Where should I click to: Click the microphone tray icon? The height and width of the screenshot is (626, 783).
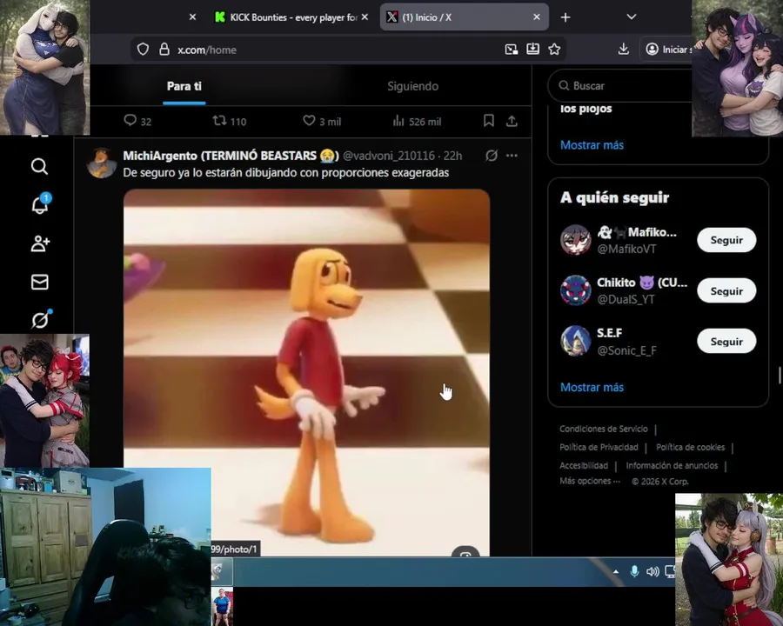click(634, 571)
